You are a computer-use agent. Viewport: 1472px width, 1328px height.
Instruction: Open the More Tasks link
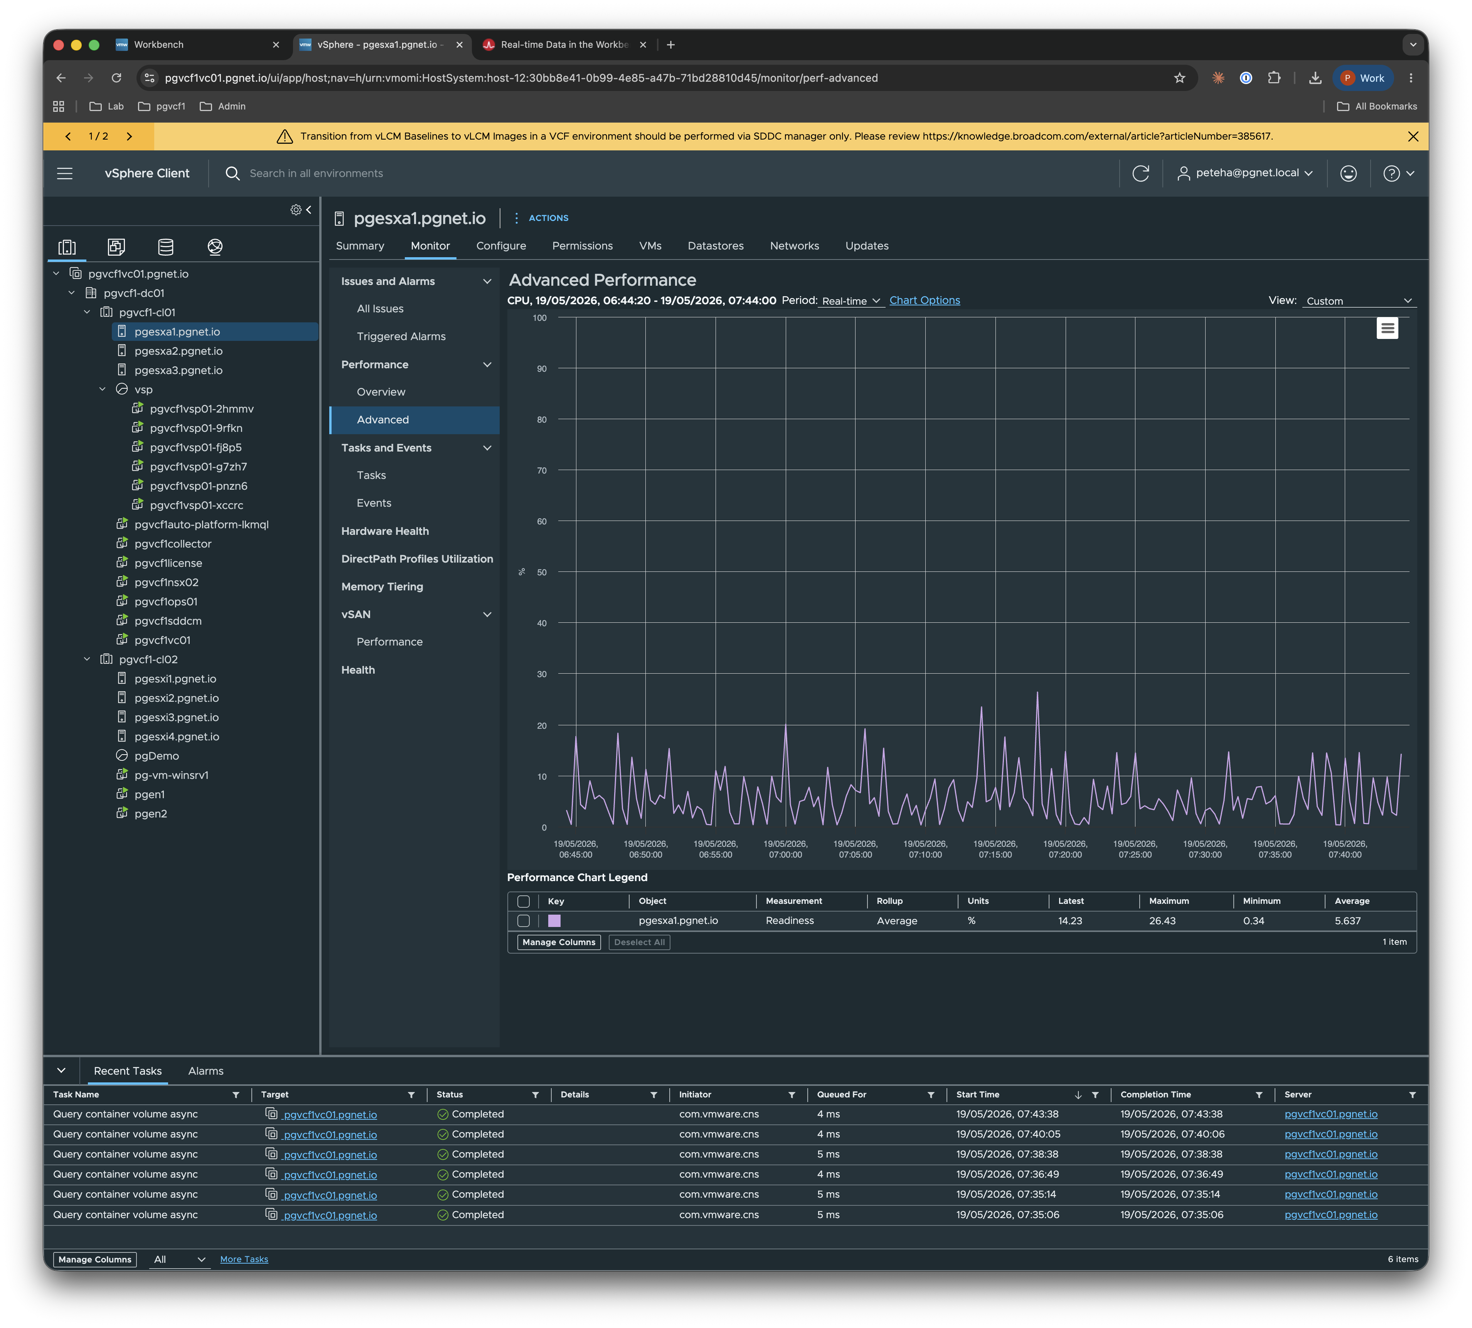tap(244, 1260)
